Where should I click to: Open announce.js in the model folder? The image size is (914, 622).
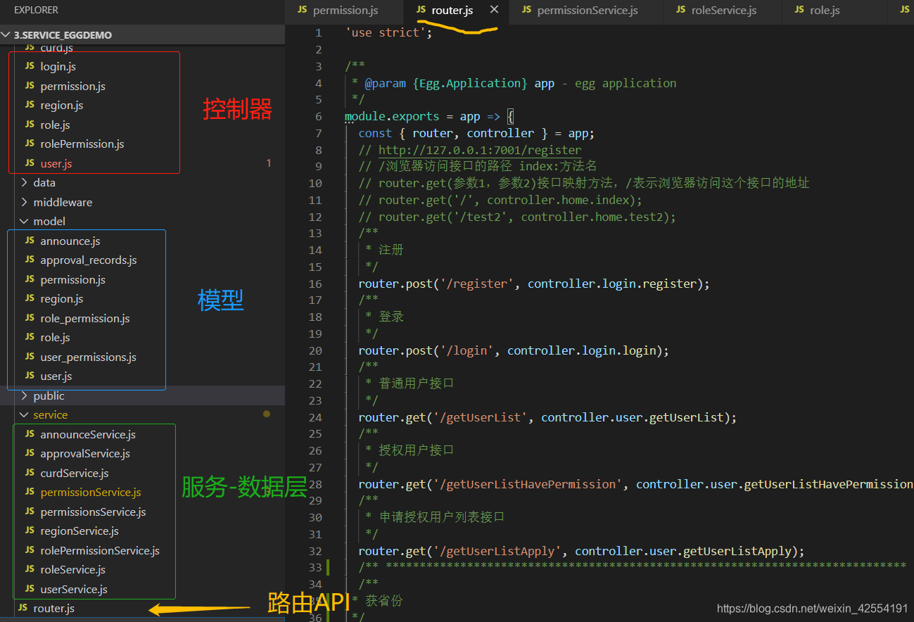click(x=70, y=241)
